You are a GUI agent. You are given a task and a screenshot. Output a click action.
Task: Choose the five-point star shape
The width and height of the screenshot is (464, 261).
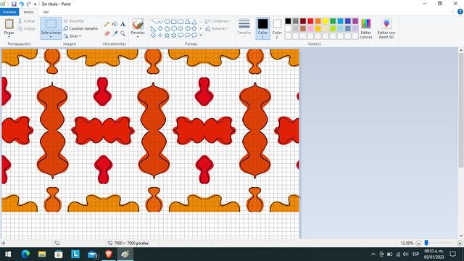tap(167, 36)
